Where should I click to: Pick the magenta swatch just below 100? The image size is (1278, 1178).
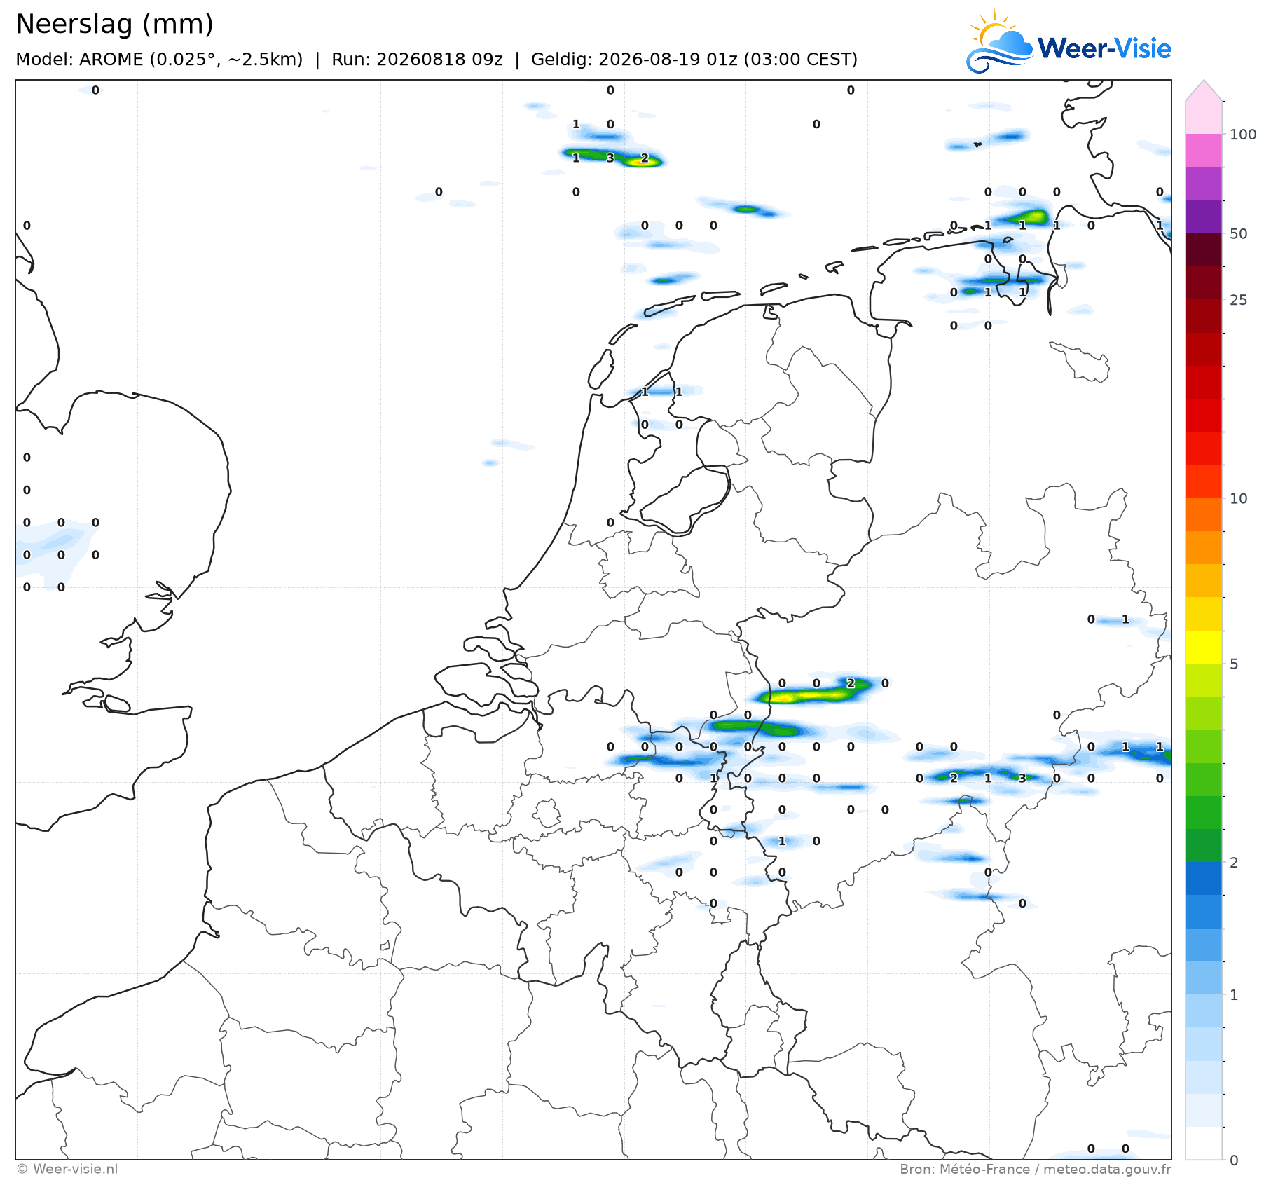[1204, 151]
